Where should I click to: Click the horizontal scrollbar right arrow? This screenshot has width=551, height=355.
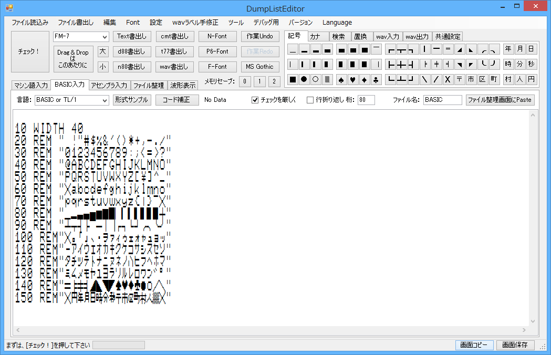[524, 330]
